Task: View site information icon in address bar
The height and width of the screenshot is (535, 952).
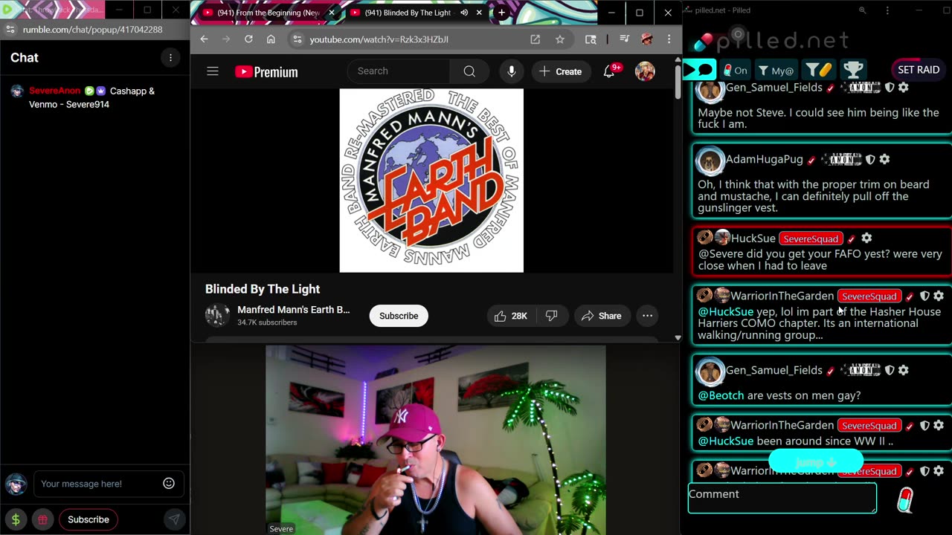Action: [297, 39]
